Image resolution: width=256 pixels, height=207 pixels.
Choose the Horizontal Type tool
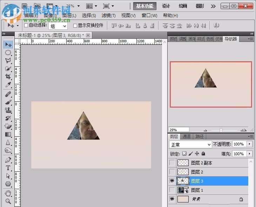pos(8,168)
